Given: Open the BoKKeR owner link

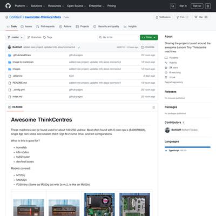Looking at the screenshot, I should tap(16, 17).
